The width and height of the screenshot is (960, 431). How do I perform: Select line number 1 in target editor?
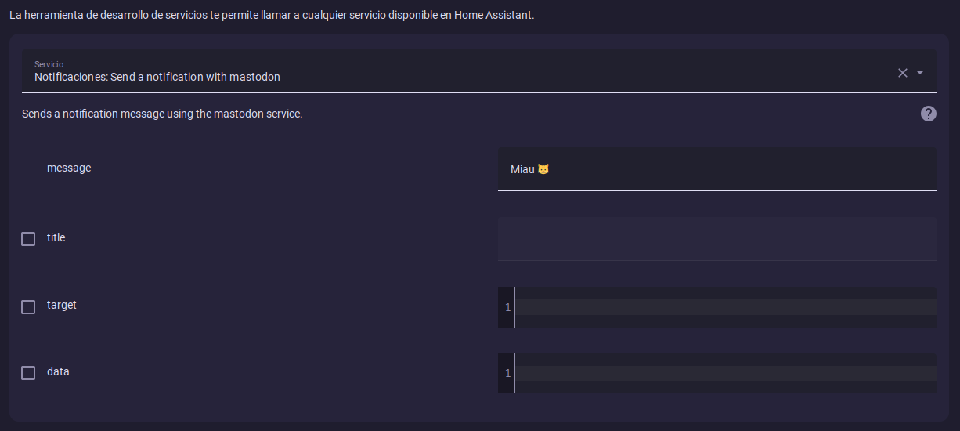click(x=507, y=307)
